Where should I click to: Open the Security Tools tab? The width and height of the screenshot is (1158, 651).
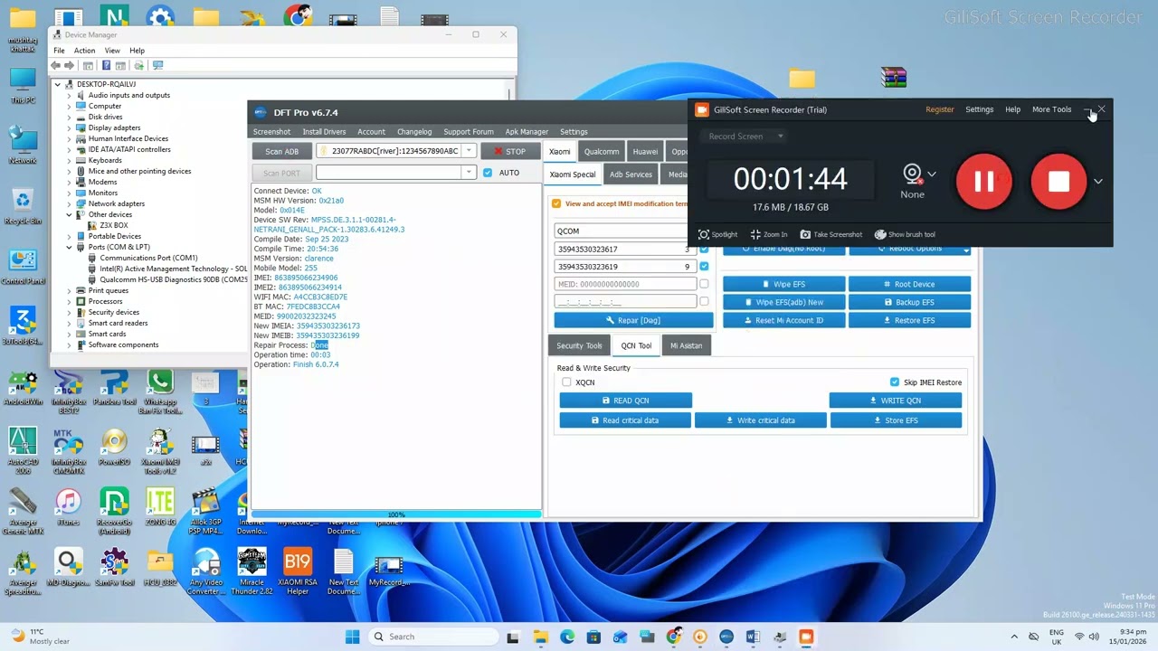(x=579, y=345)
